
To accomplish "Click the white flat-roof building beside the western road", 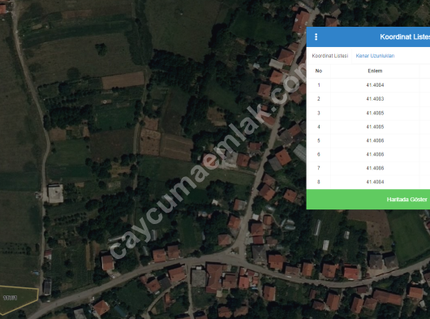I will pyautogui.click(x=56, y=193).
